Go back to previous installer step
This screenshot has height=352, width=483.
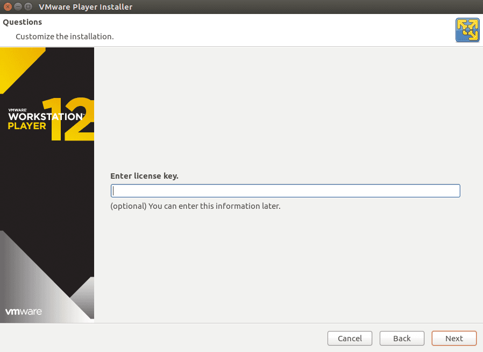pos(402,338)
